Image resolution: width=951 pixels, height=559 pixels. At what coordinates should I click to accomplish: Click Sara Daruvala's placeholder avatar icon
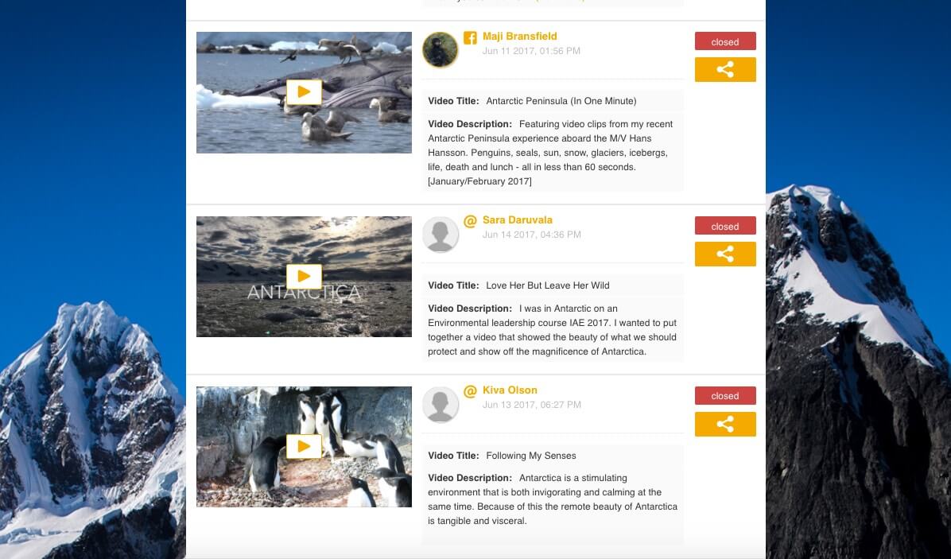(441, 234)
